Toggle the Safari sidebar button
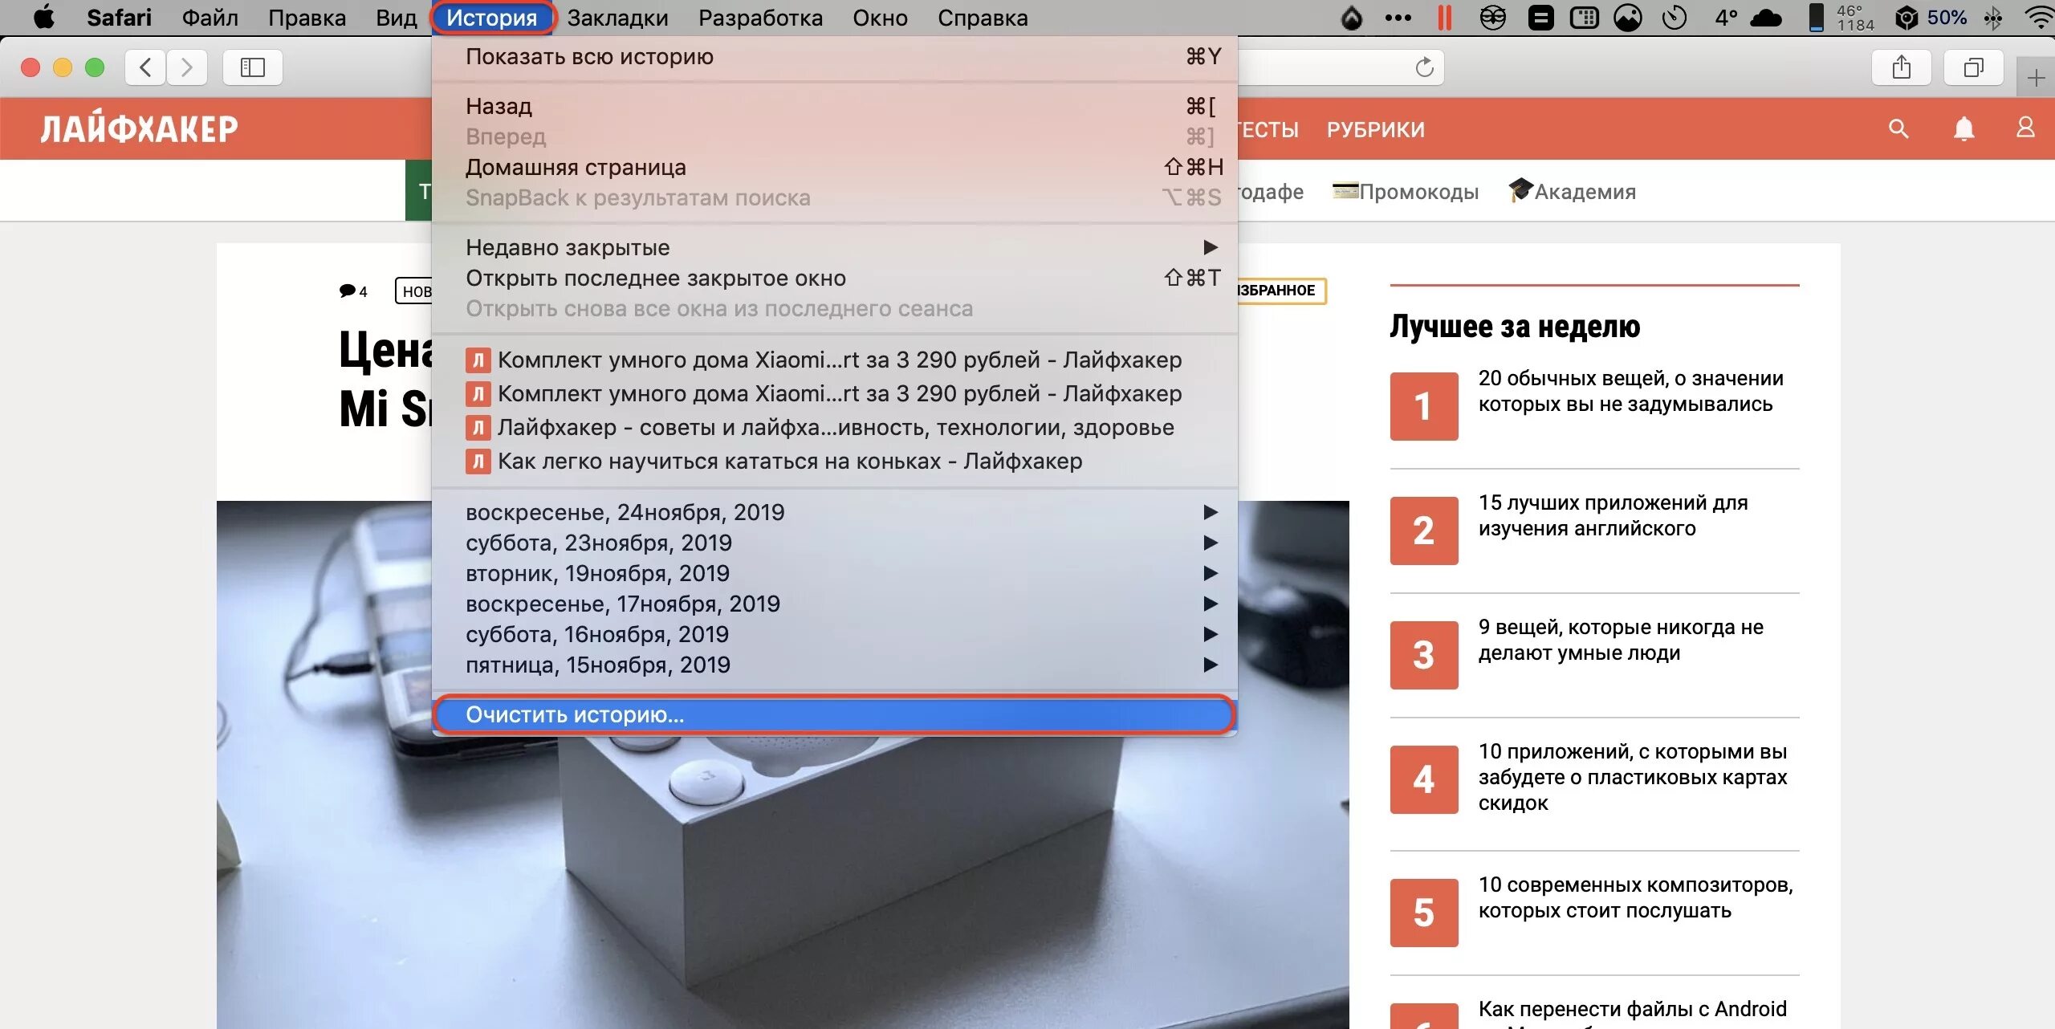 coord(252,67)
